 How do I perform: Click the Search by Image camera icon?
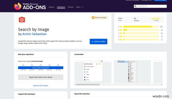point(22,20)
